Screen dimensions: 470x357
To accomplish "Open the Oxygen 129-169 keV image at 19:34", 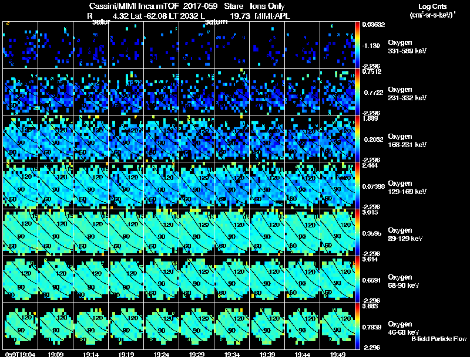I will coord(231,186).
